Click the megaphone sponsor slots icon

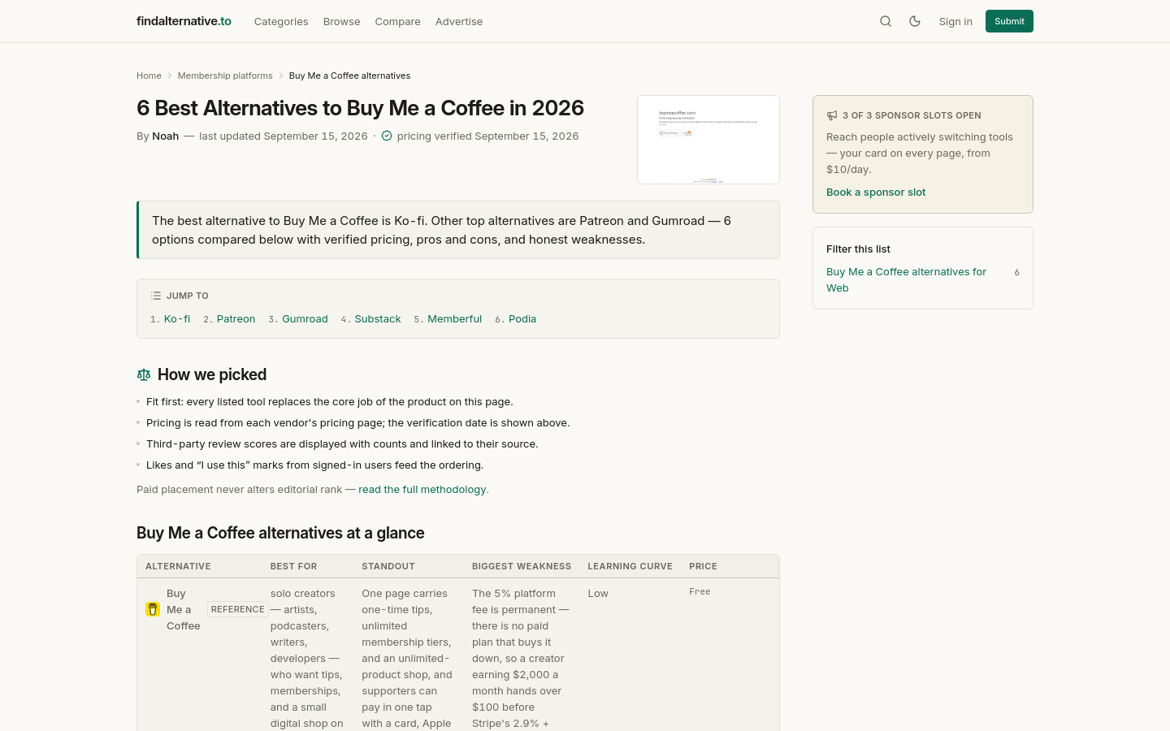click(x=832, y=115)
